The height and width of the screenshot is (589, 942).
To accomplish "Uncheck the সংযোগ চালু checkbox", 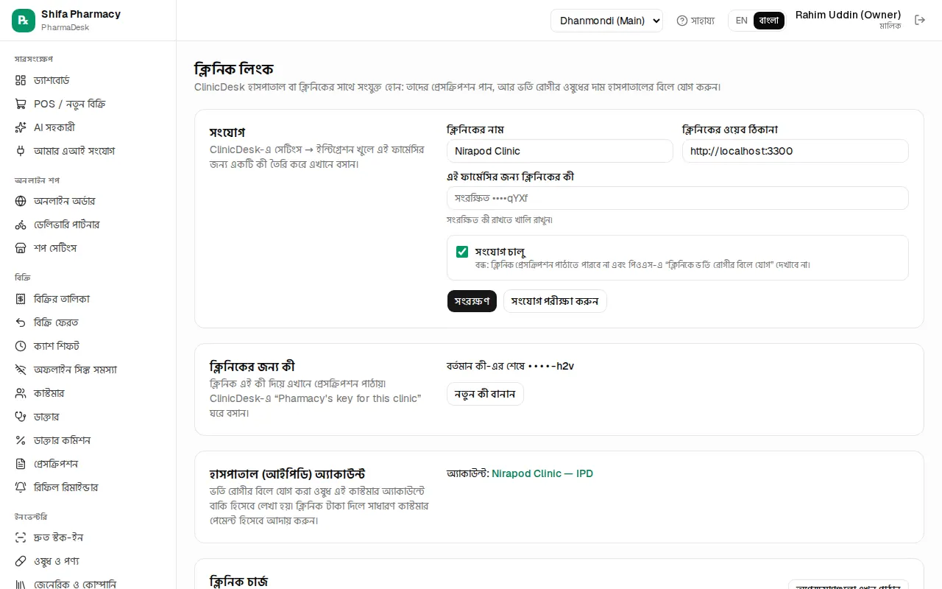I will coord(462,252).
